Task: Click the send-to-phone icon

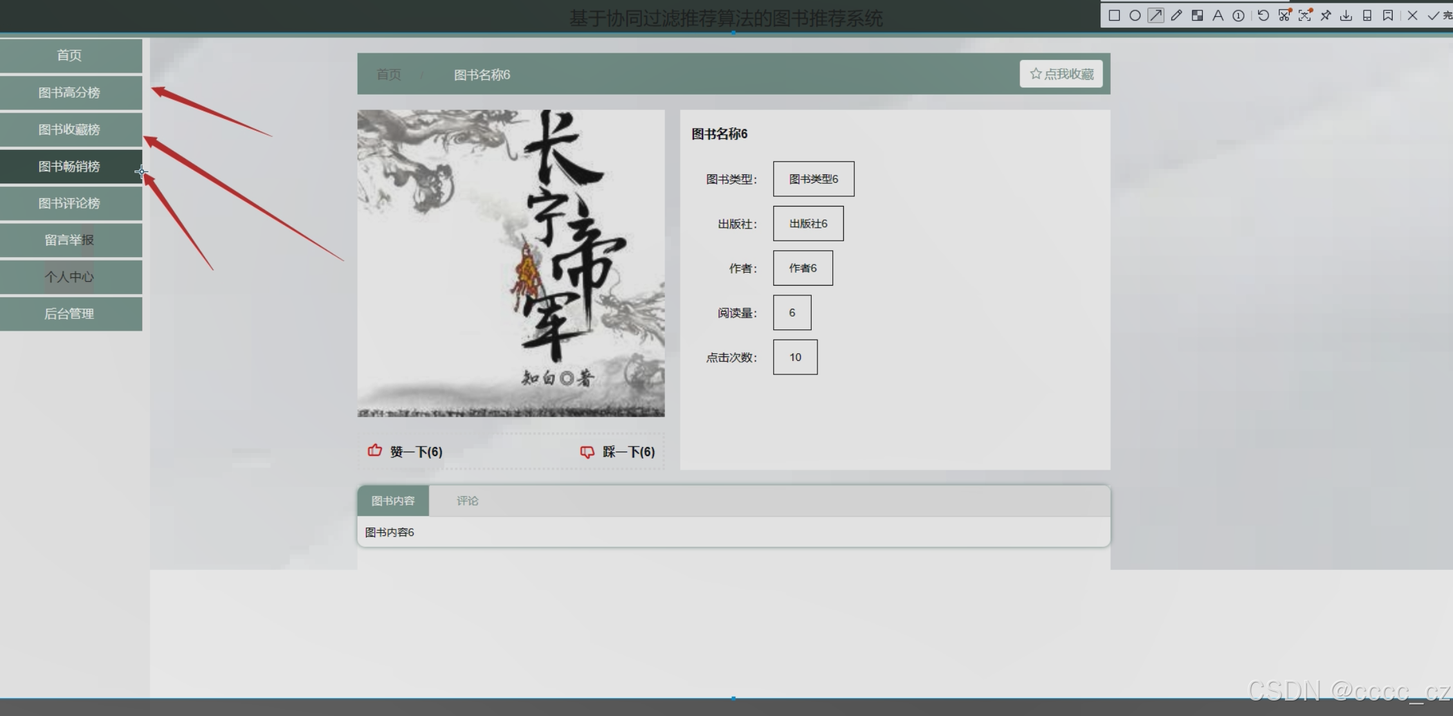Action: coord(1367,15)
